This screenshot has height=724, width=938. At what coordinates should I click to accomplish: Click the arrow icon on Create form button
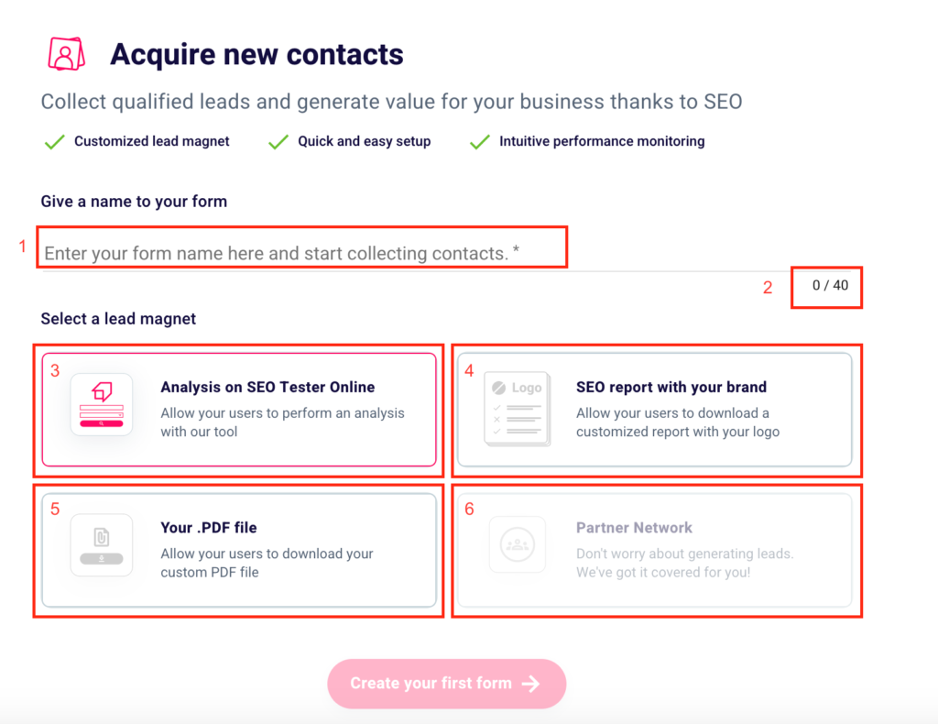pos(531,684)
